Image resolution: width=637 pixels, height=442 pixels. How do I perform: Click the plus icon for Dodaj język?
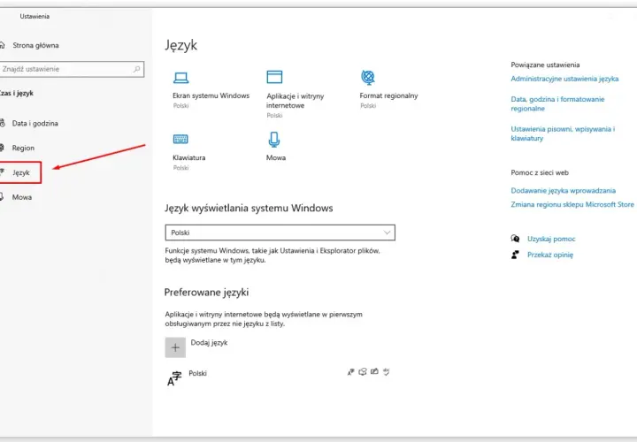175,347
